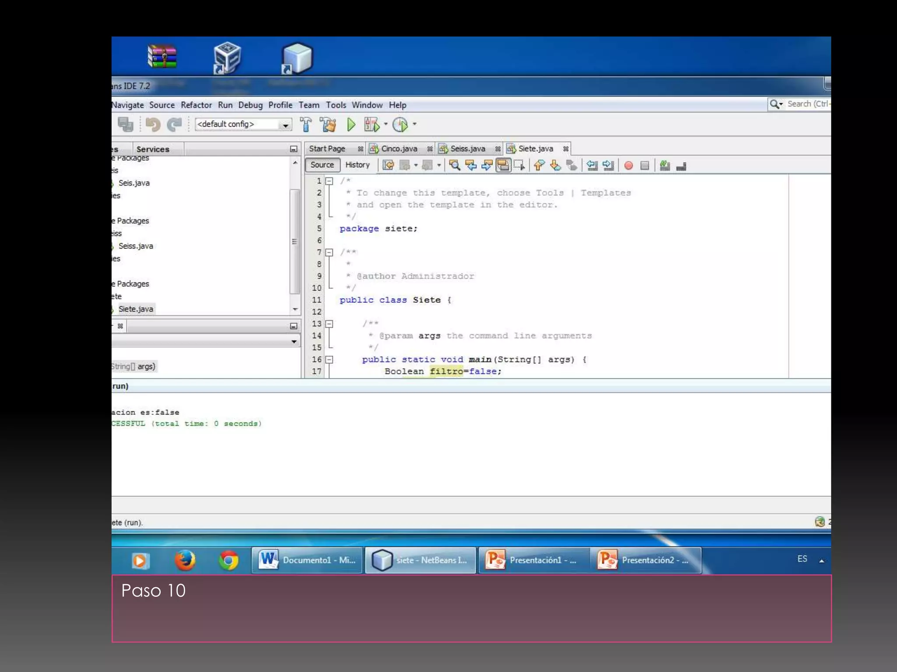Click the Run Project green arrow
Screen dimensions: 897x672
(x=351, y=125)
